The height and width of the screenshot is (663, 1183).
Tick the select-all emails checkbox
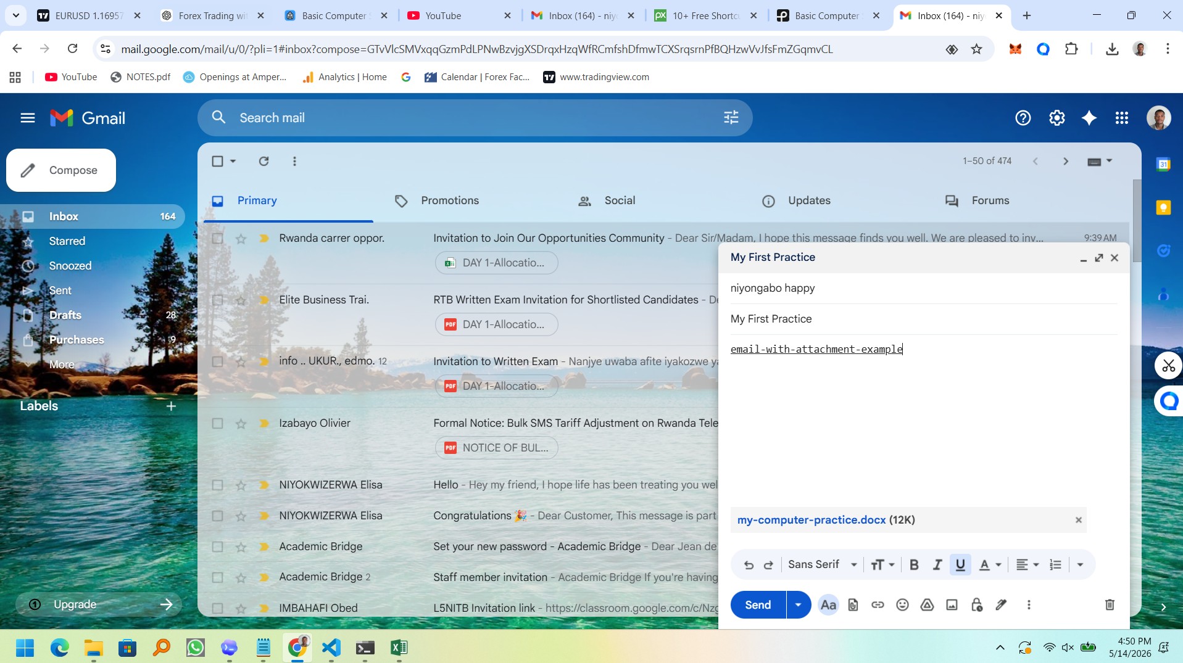point(217,161)
